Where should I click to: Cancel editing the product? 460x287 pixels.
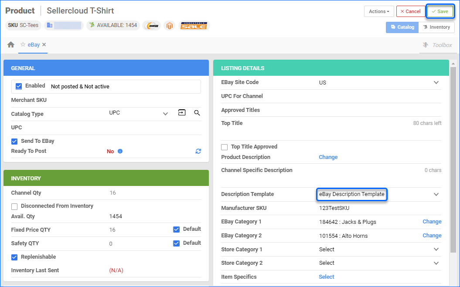411,11
